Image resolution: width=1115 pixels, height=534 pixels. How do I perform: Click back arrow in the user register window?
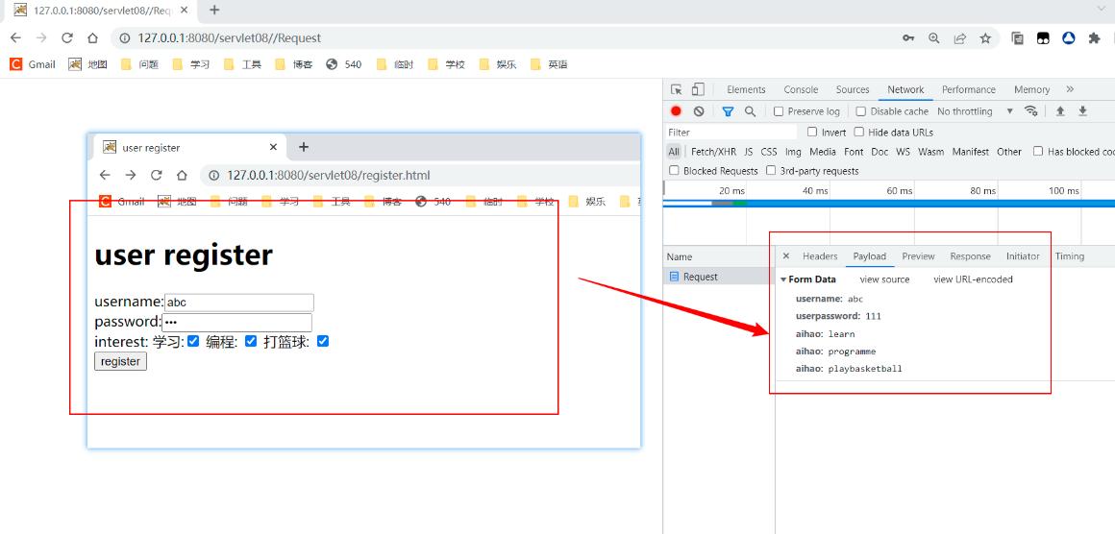tap(105, 176)
